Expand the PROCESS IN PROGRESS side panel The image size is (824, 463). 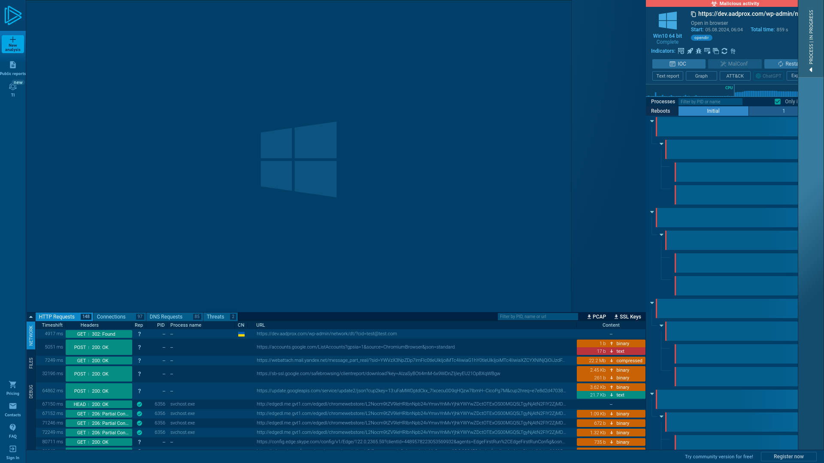[811, 39]
